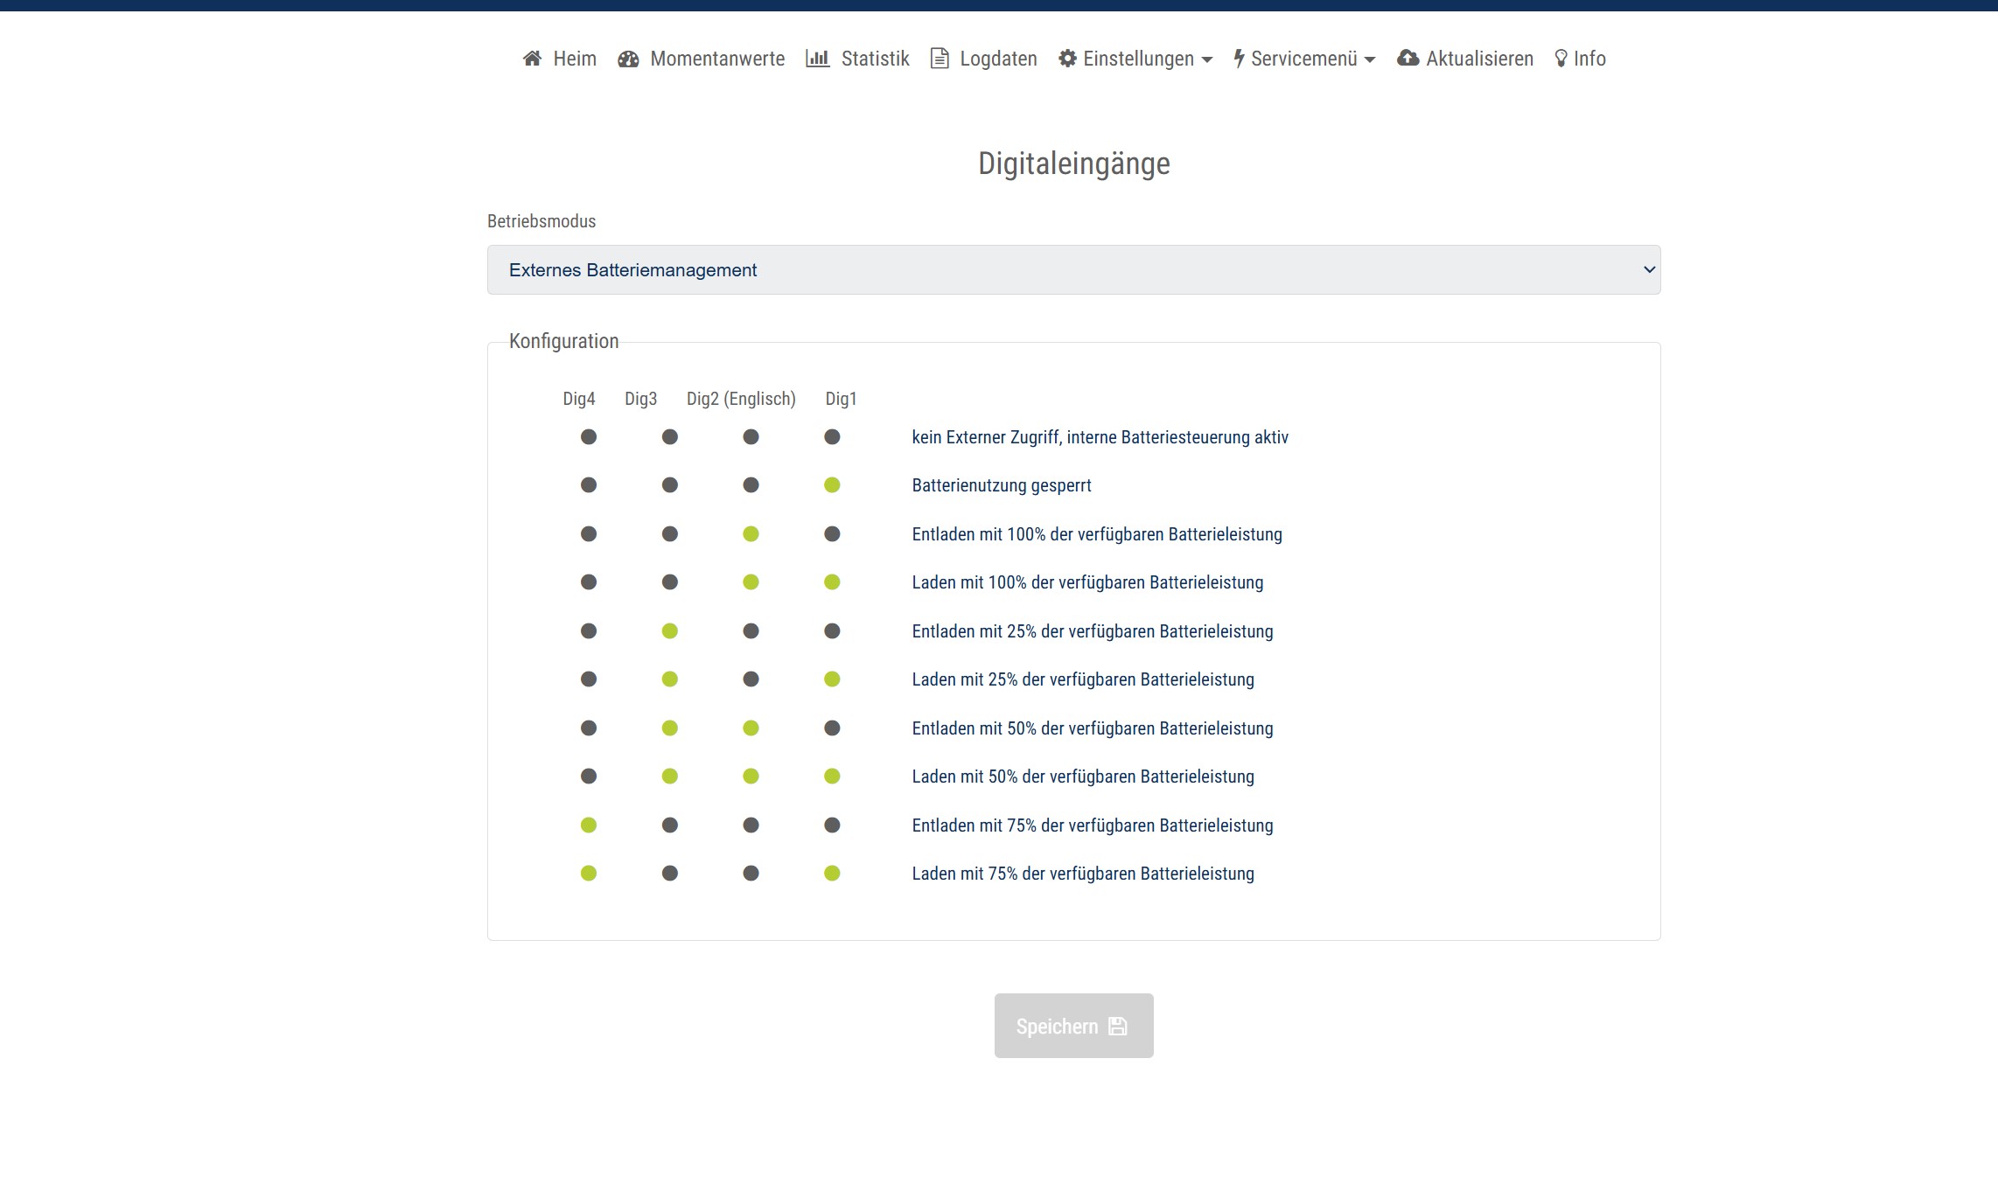Viewport: 1998px width, 1184px height.
Task: Click the Logdaten document icon
Action: [x=940, y=59]
